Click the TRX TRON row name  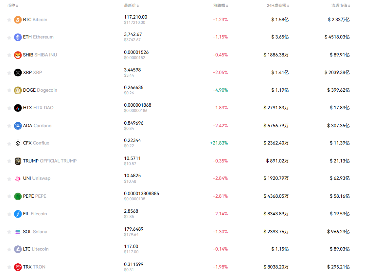[34, 267]
